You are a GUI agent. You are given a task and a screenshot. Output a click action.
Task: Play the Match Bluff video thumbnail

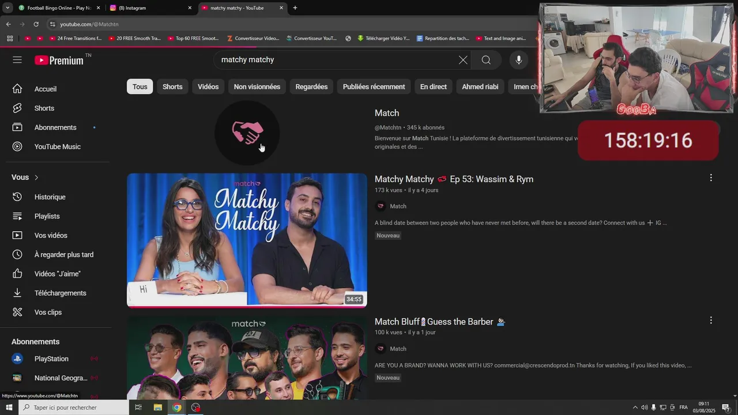[247, 358]
